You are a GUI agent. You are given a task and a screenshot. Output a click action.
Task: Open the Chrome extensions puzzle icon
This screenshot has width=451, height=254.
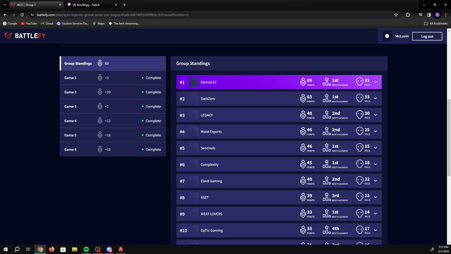(x=408, y=15)
